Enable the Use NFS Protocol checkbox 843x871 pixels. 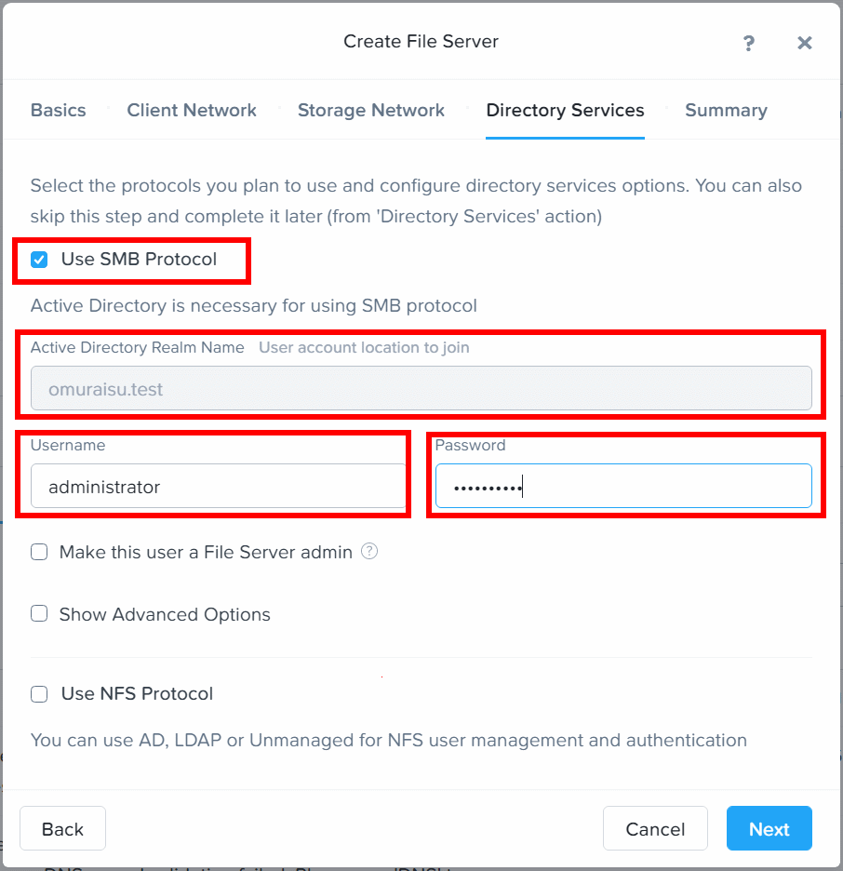coord(39,694)
